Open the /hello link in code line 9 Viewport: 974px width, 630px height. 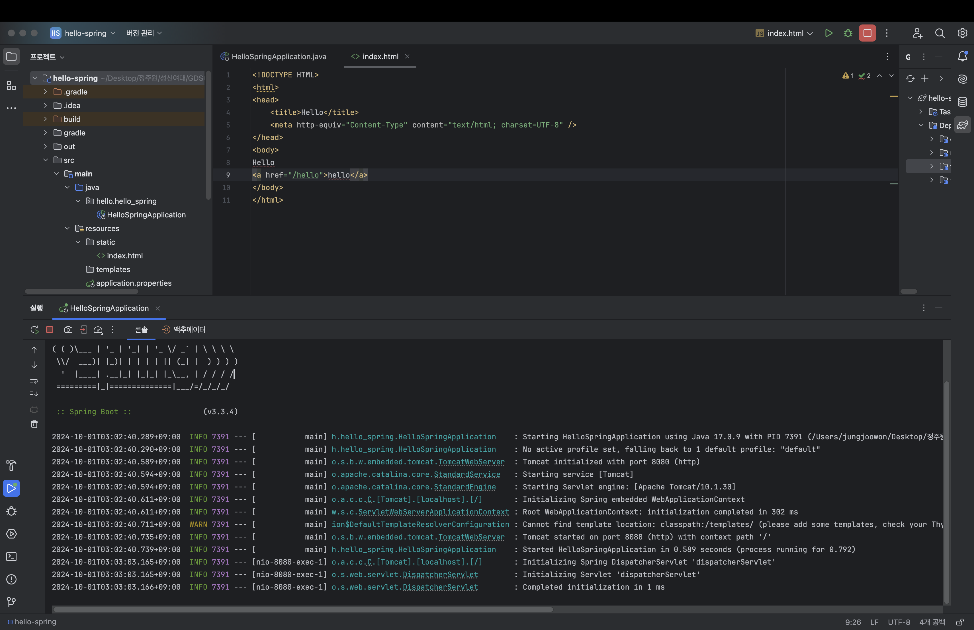point(305,175)
